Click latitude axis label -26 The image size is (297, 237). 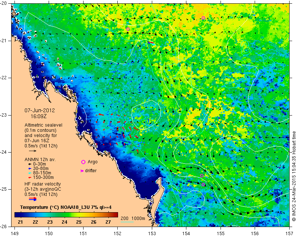[x=4, y=226]
